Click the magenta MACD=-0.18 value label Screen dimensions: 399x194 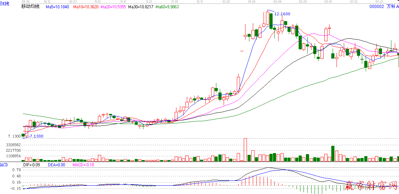pos(83,165)
